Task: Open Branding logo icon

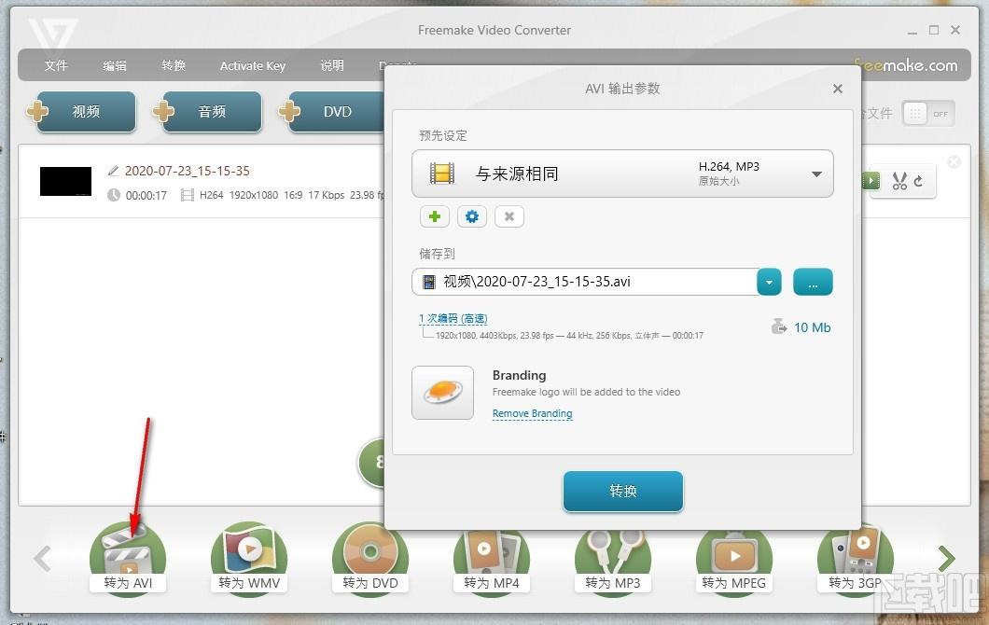Action: pyautogui.click(x=443, y=393)
